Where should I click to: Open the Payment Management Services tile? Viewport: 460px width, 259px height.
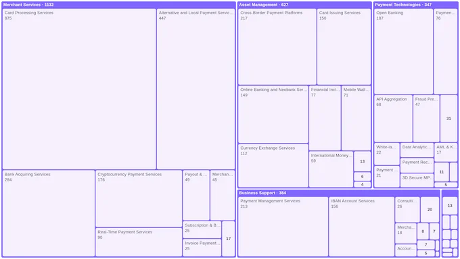click(x=283, y=227)
